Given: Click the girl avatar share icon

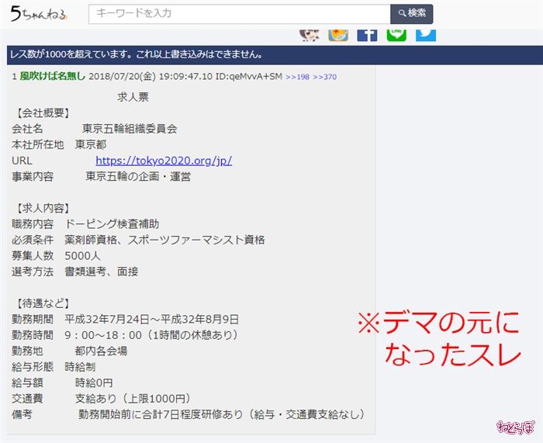Looking at the screenshot, I should tap(309, 33).
